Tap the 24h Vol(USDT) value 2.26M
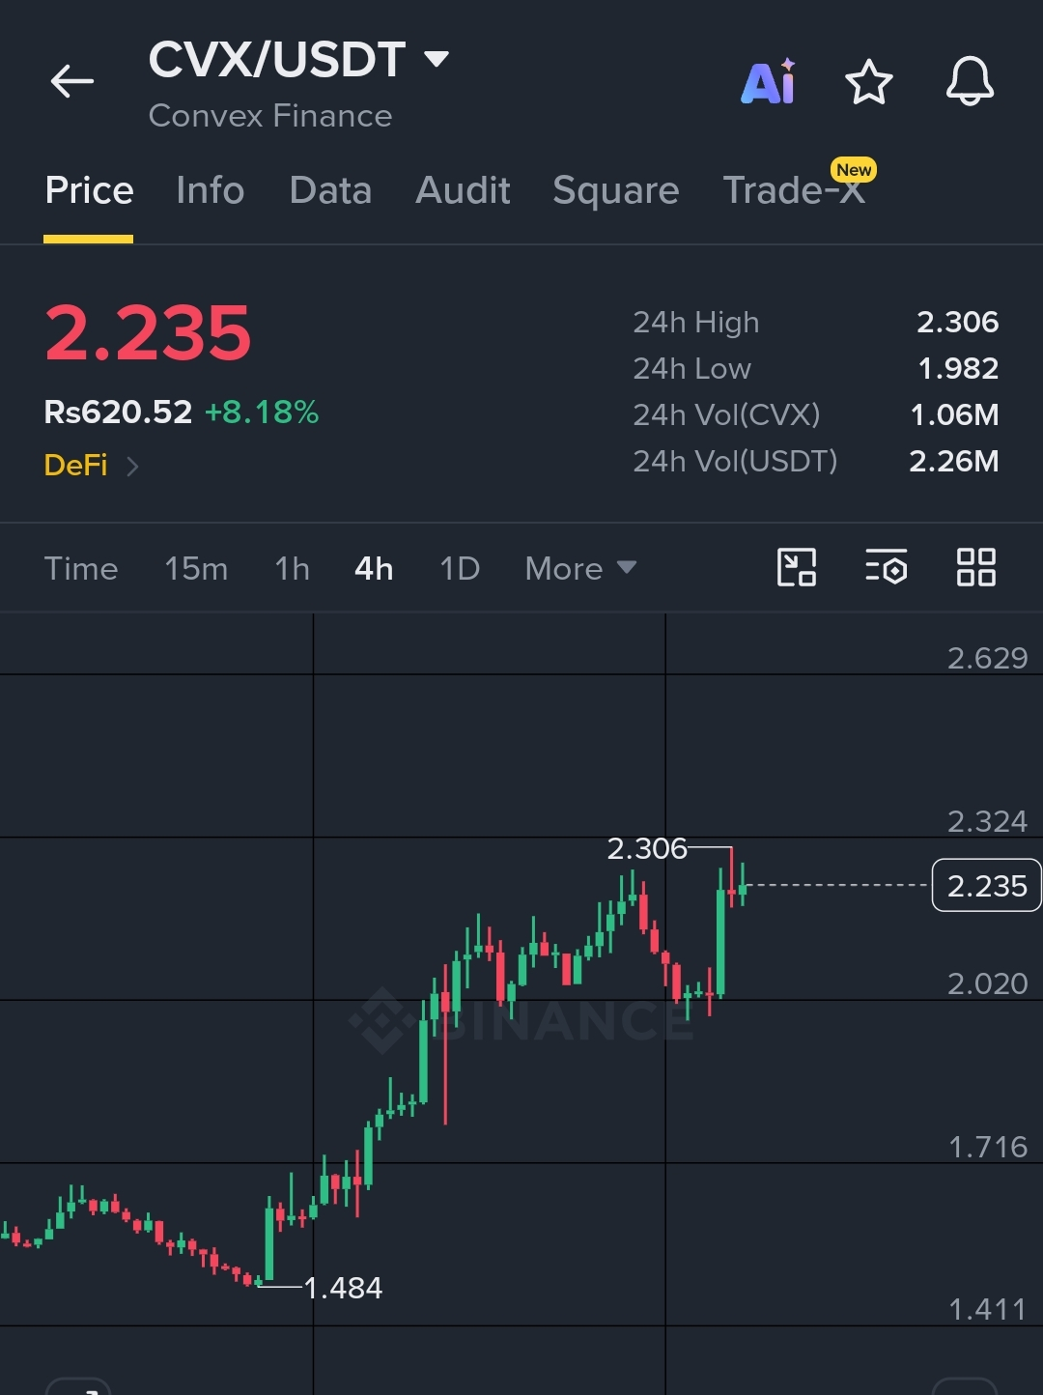 pyautogui.click(x=954, y=461)
